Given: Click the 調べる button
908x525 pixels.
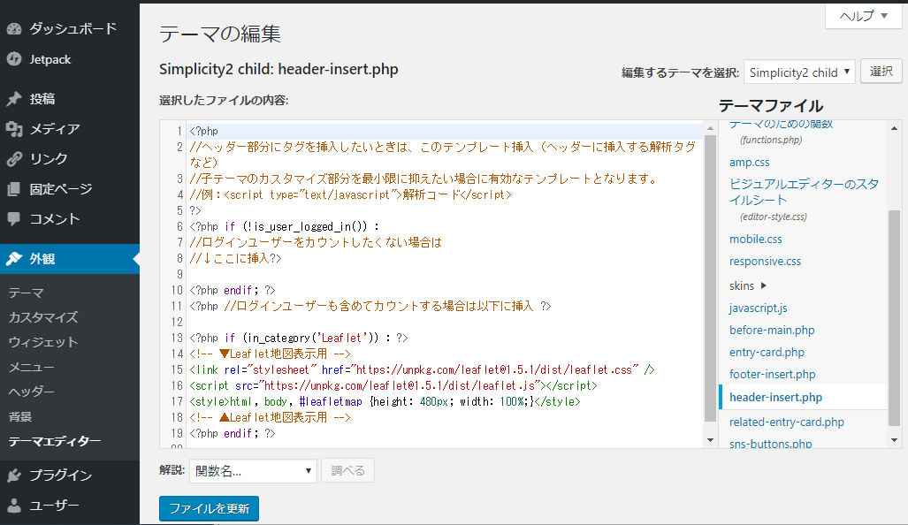Looking at the screenshot, I should click(348, 470).
